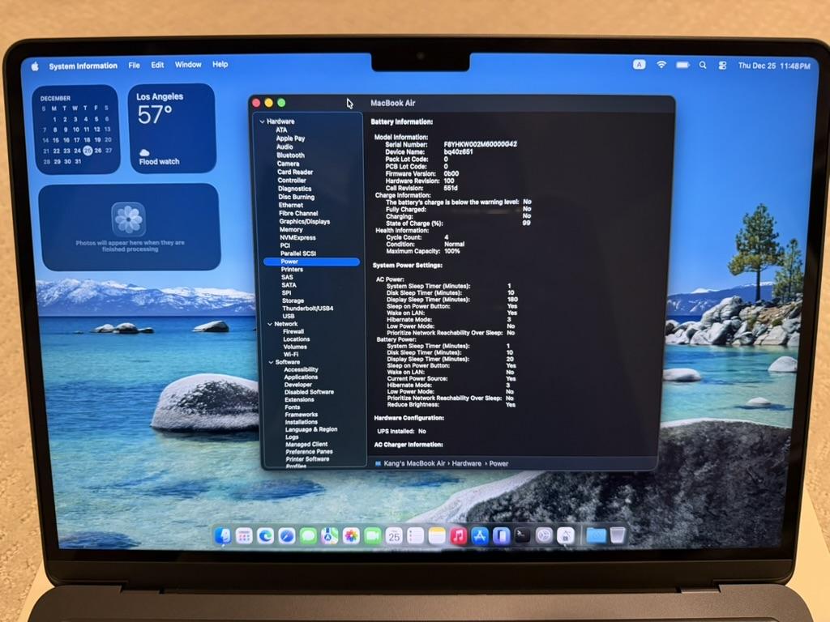
Task: Select Language & Region in the sidebar
Action: [x=311, y=429]
